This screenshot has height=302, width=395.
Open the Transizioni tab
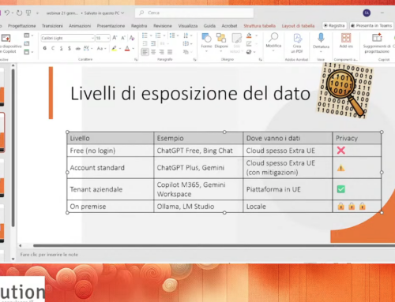pyautogui.click(x=52, y=26)
